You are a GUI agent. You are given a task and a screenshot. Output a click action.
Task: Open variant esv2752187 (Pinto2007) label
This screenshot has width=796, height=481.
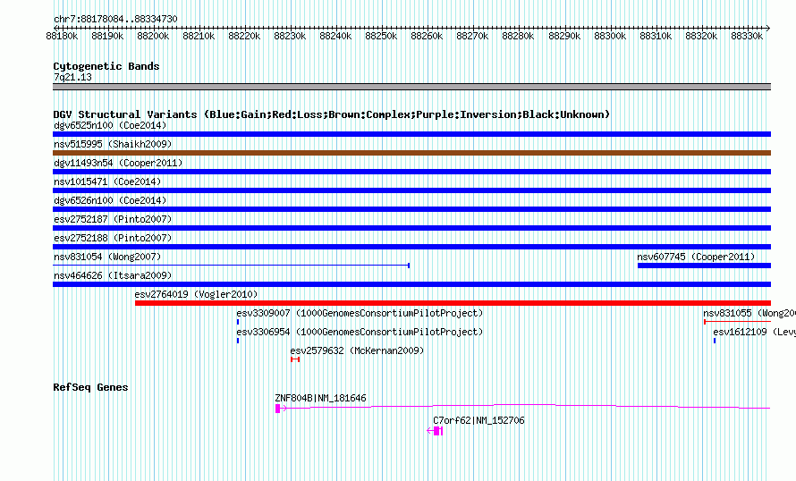click(x=113, y=219)
